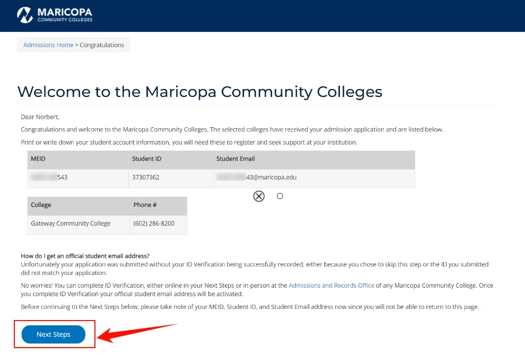
Task: Click the "How do I get an official student email address?" question
Action: tap(85, 256)
